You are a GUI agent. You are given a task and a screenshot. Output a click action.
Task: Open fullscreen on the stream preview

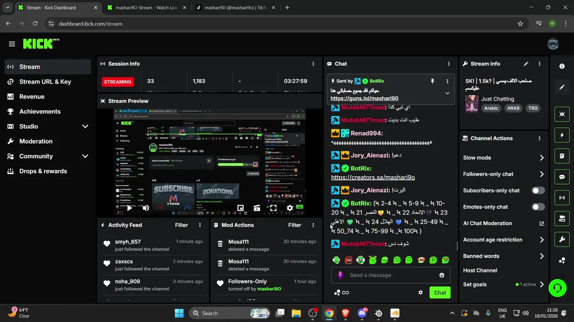tap(273, 208)
